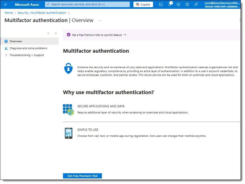Open the notifications bell

click(170, 4)
